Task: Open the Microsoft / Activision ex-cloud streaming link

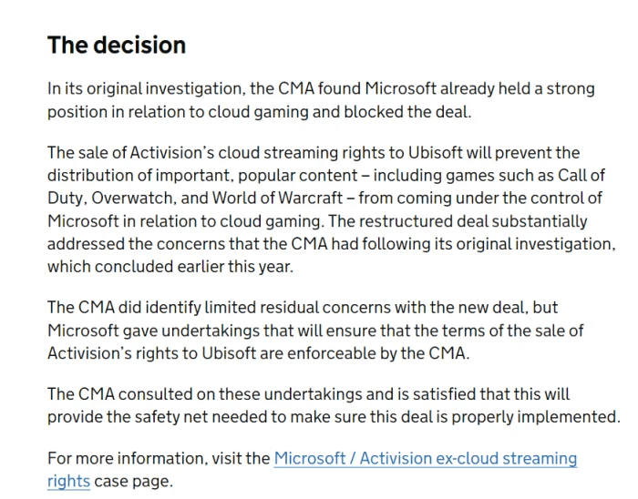Action: point(425,459)
